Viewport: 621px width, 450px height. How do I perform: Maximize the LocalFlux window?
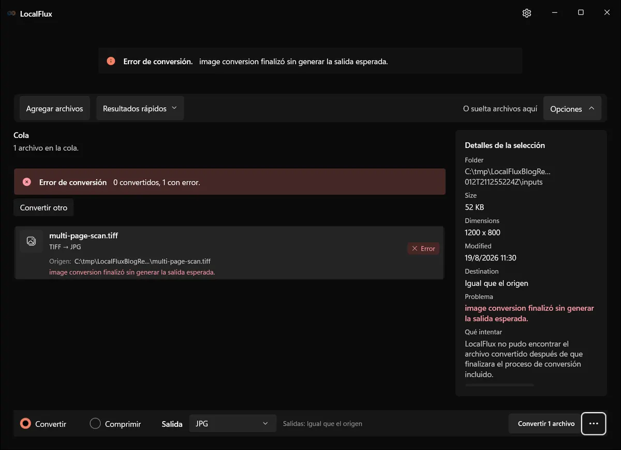[x=581, y=13]
